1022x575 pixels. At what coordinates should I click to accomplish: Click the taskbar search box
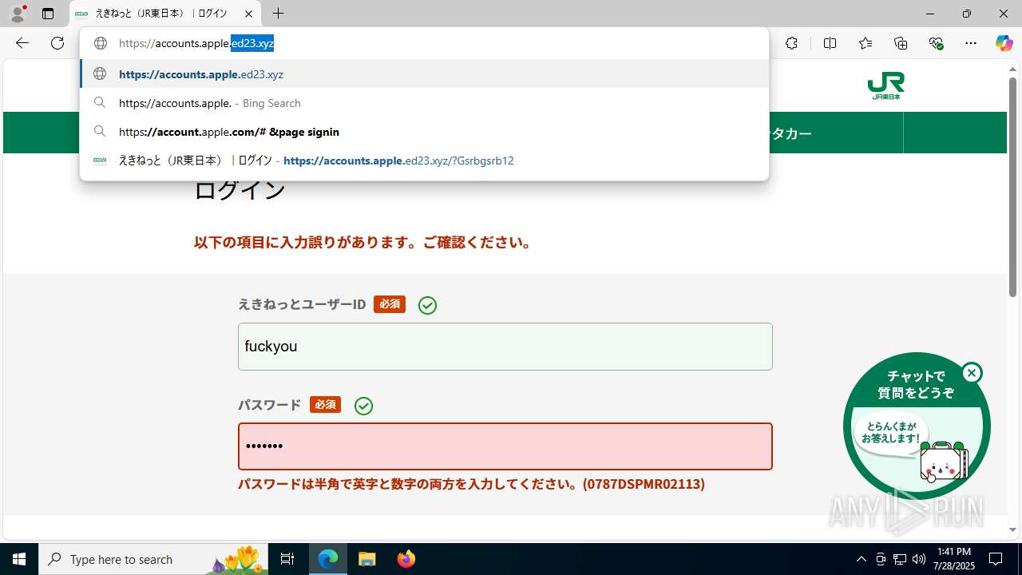[153, 559]
